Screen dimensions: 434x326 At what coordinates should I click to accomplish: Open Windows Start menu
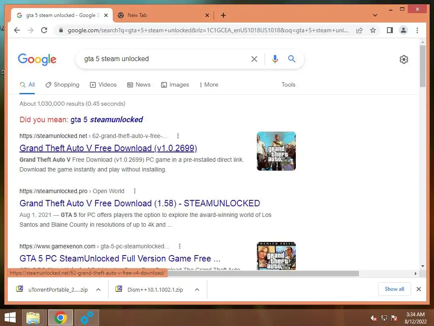pos(10,318)
